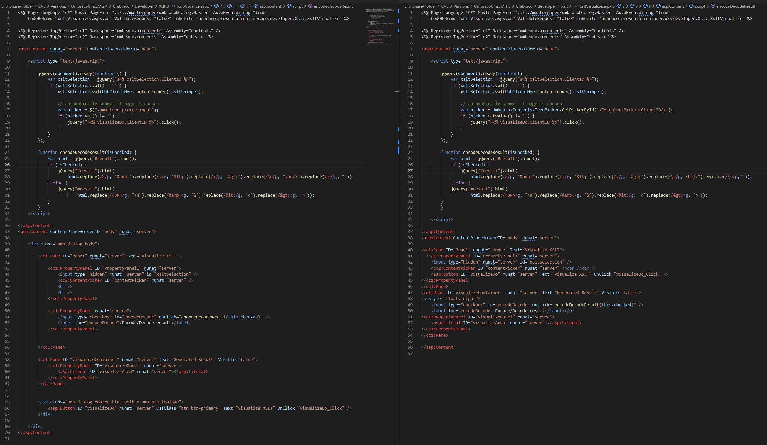Open the Share-Folder breadcrumb in the 7.12.4 editor

pyautogui.click(x=21, y=6)
